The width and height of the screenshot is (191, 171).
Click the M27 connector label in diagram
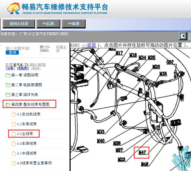point(119,150)
